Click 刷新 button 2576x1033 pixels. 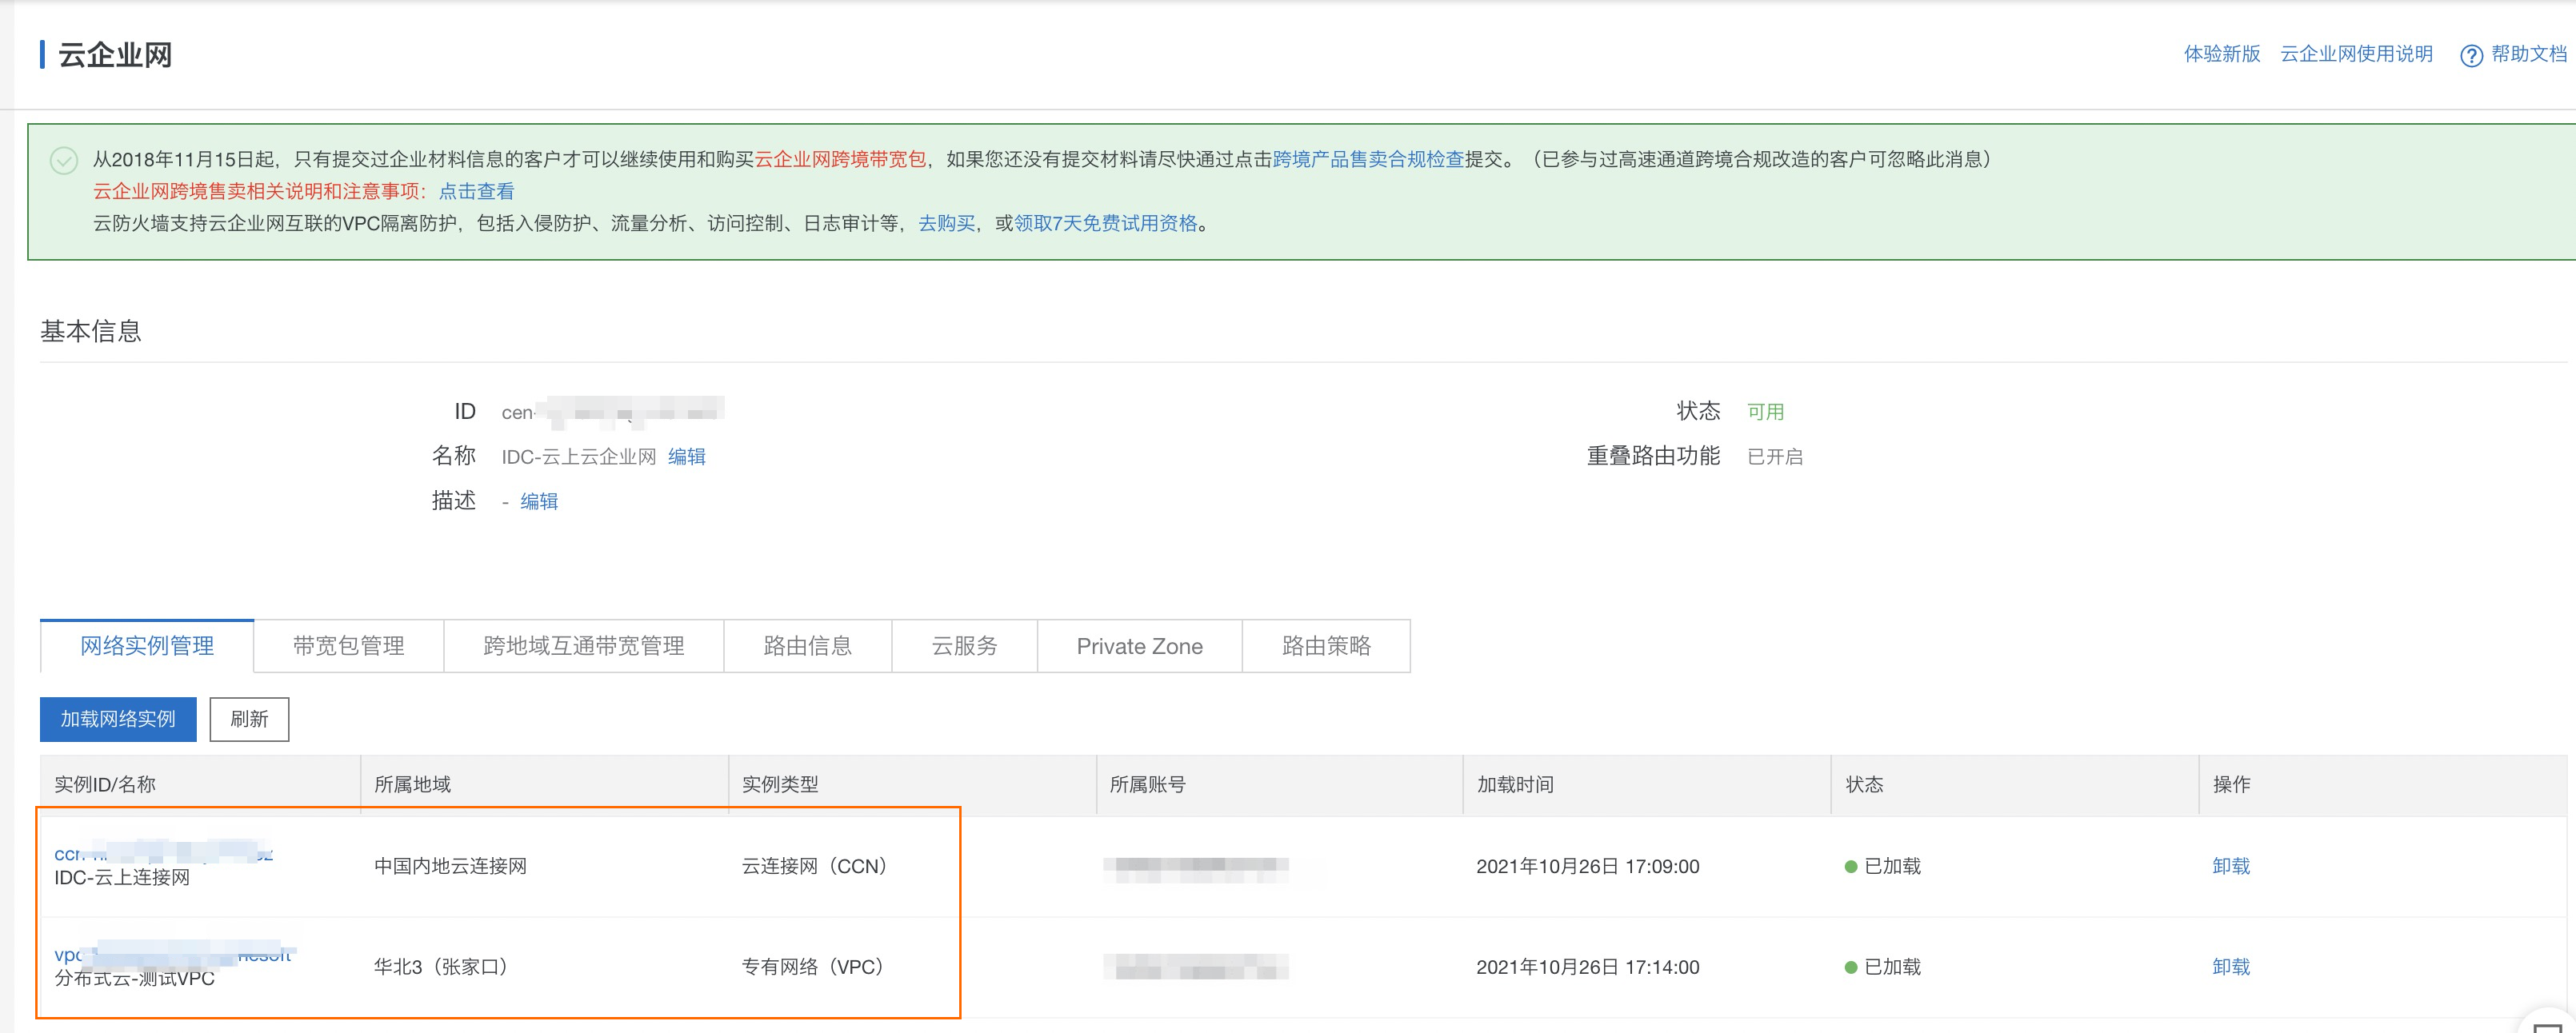pyautogui.click(x=249, y=720)
